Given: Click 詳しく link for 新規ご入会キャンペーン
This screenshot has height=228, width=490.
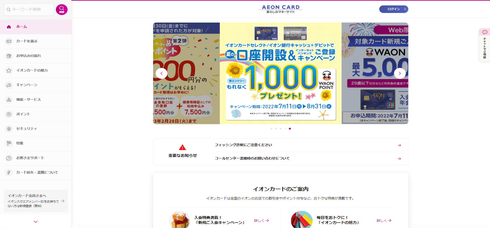Looking at the screenshot, I should click(x=262, y=220).
